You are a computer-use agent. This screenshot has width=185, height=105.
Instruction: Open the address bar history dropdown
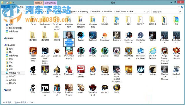(x=145, y=11)
